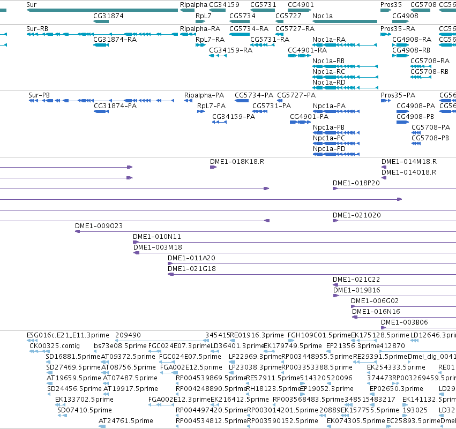Image resolution: width=456 pixels, height=429 pixels.
Task: Click protein CG5734-PA
Action: (x=242, y=101)
